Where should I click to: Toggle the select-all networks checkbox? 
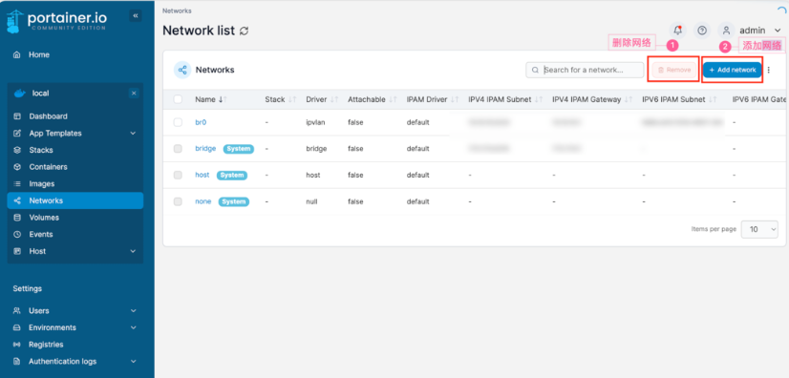pyautogui.click(x=178, y=99)
